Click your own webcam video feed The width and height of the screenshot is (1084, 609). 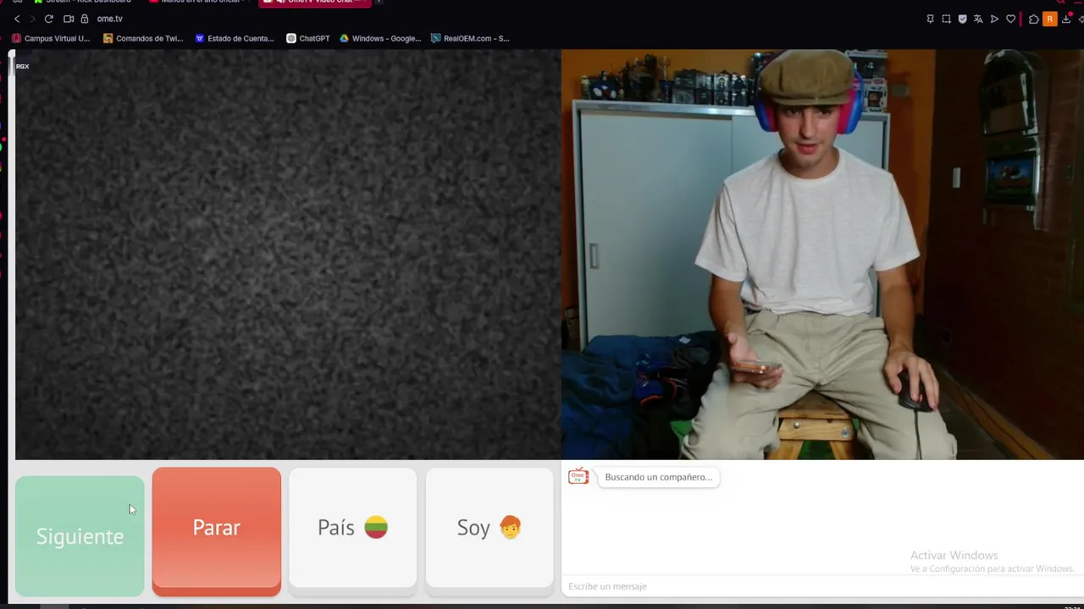click(x=822, y=254)
